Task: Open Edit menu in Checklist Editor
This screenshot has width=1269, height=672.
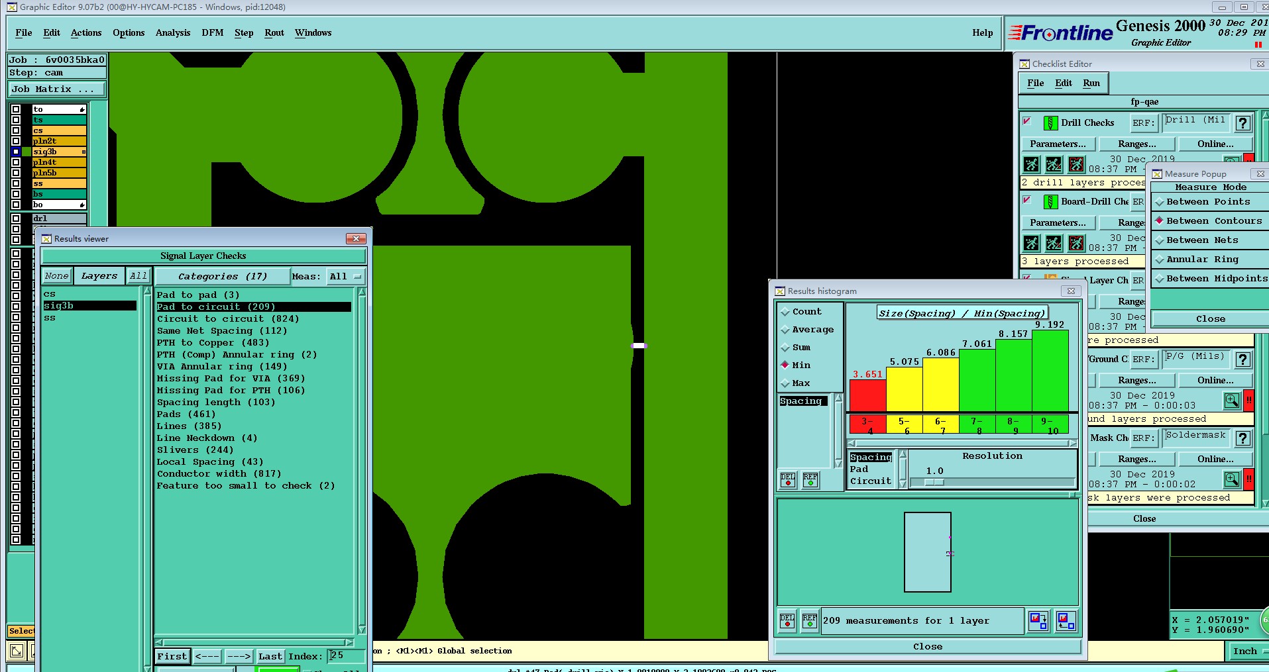Action: 1064,83
